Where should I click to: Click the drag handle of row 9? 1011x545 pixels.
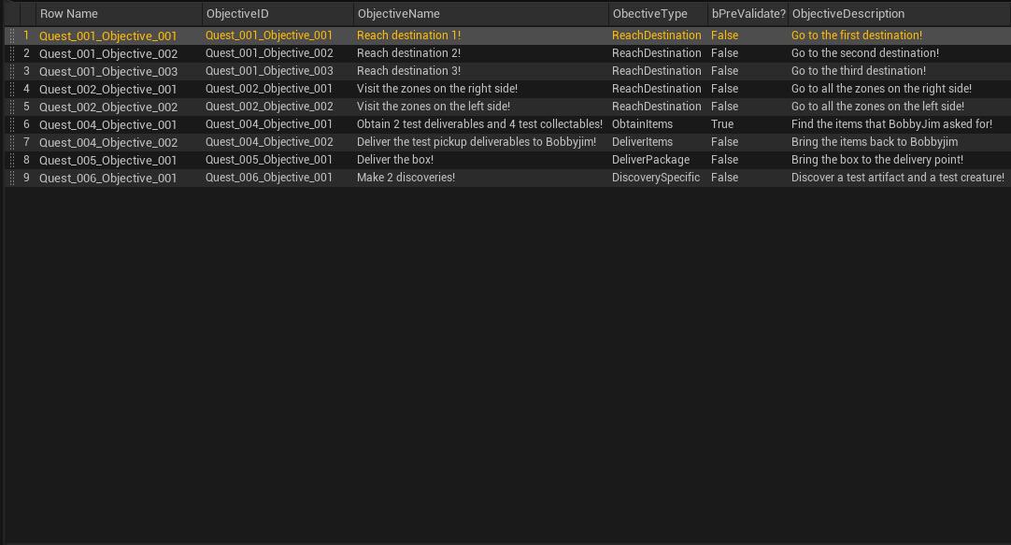click(11, 178)
